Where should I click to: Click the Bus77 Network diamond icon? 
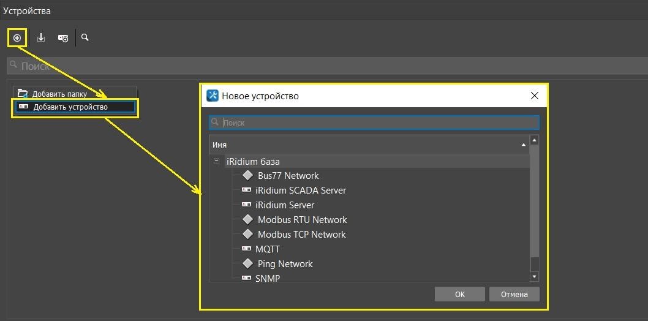pyautogui.click(x=247, y=176)
